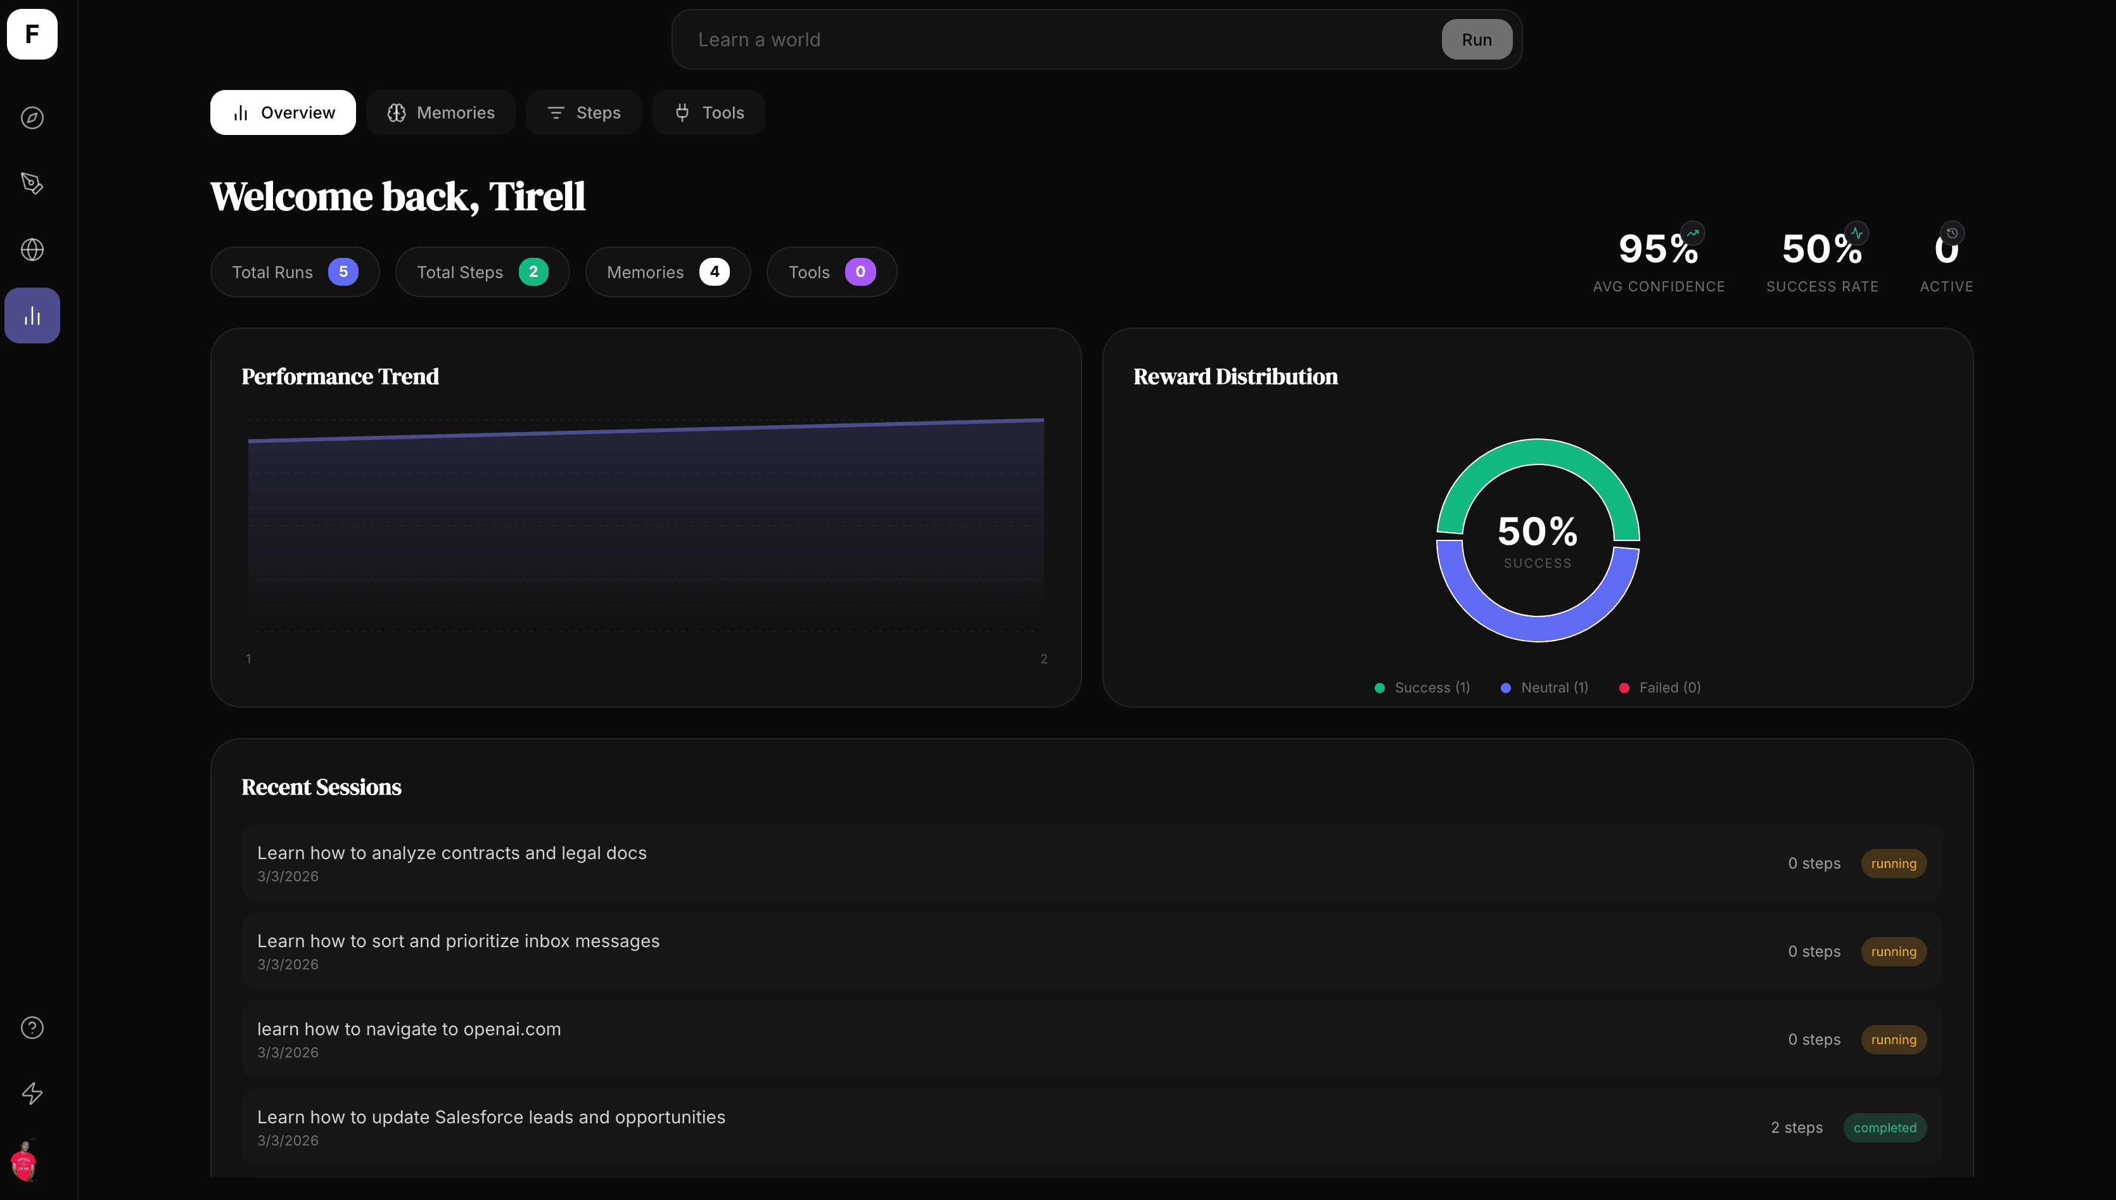The image size is (2116, 1200).
Task: Open the Tools tab
Action: (x=708, y=113)
